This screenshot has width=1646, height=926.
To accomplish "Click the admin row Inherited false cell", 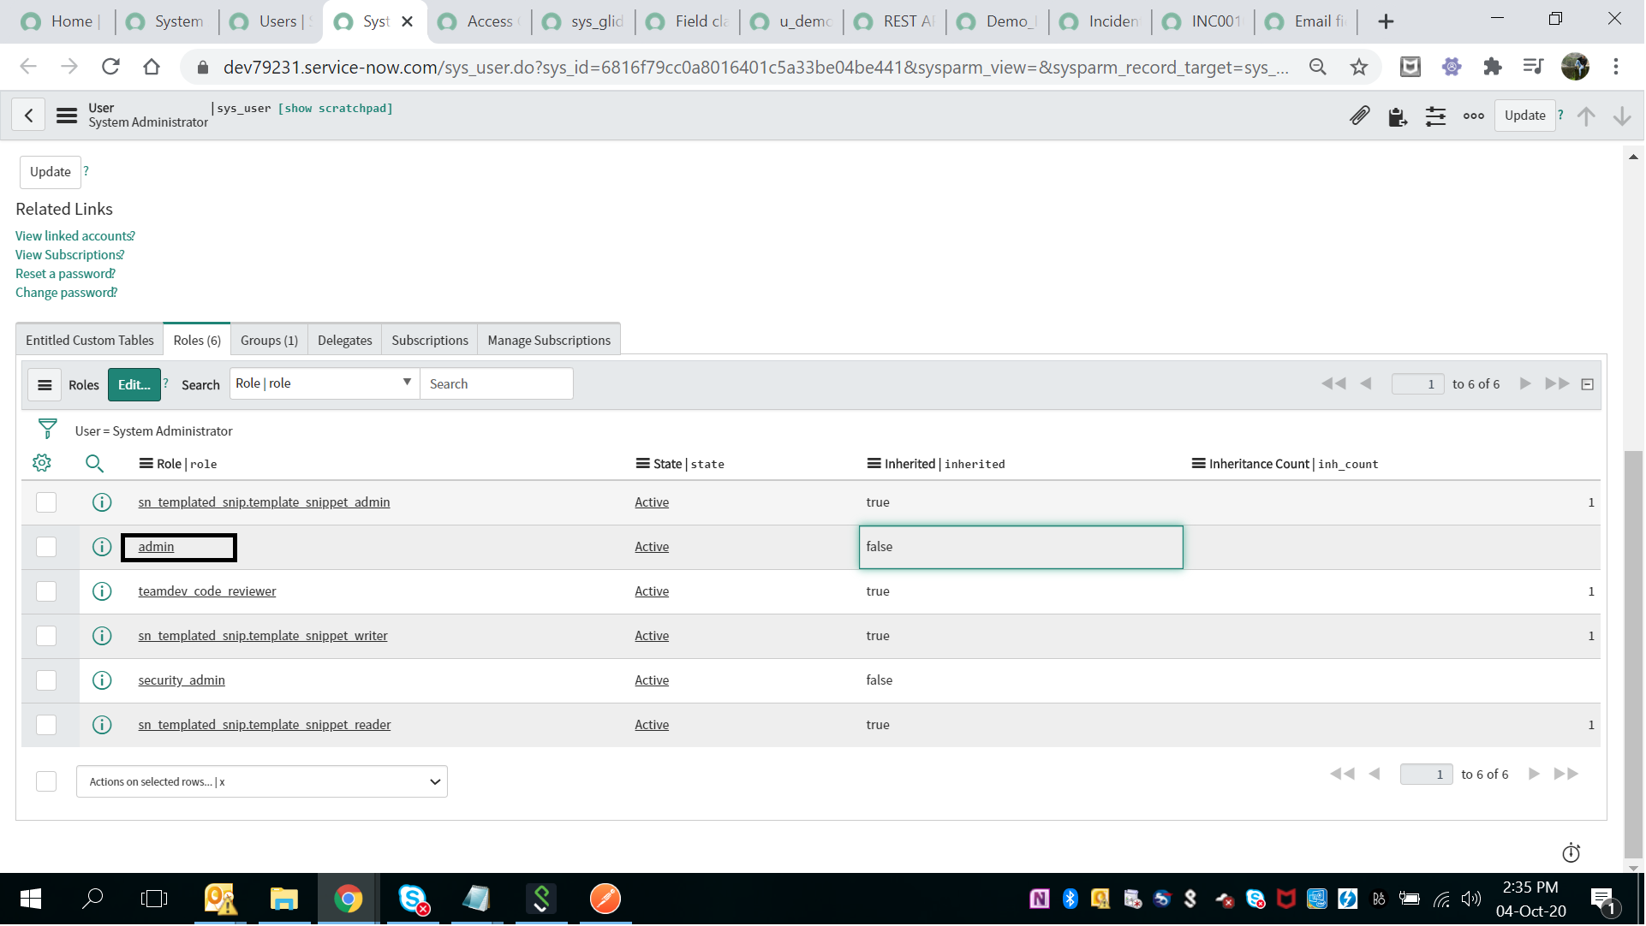I will point(1021,548).
